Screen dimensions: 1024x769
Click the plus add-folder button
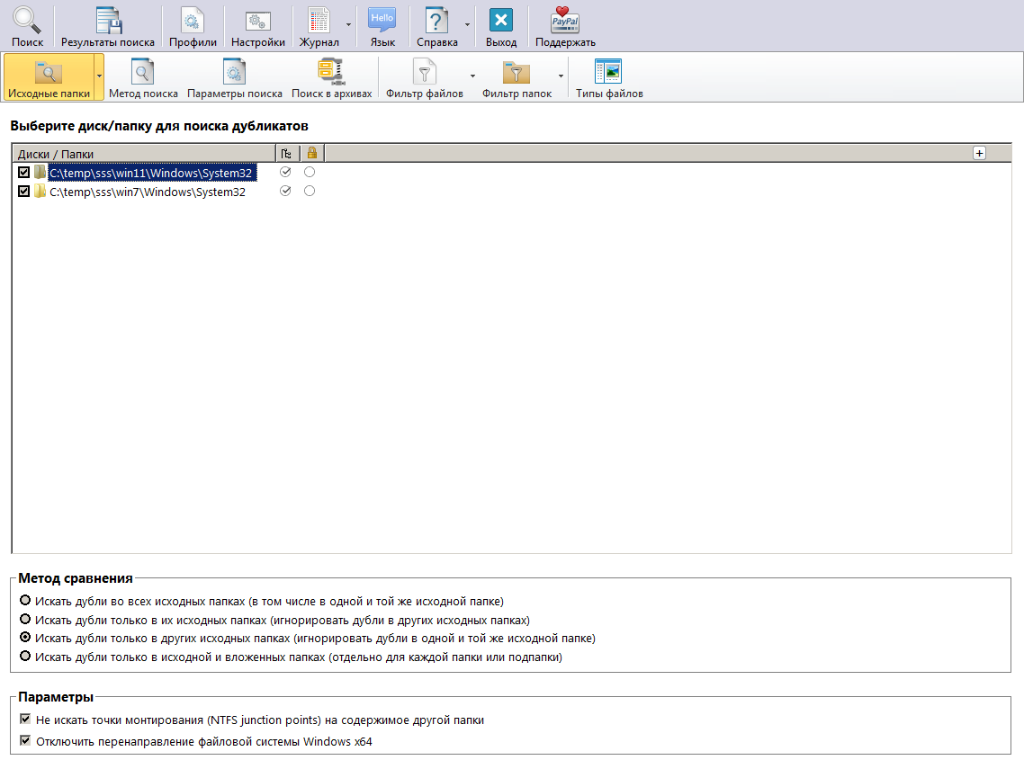(x=979, y=153)
